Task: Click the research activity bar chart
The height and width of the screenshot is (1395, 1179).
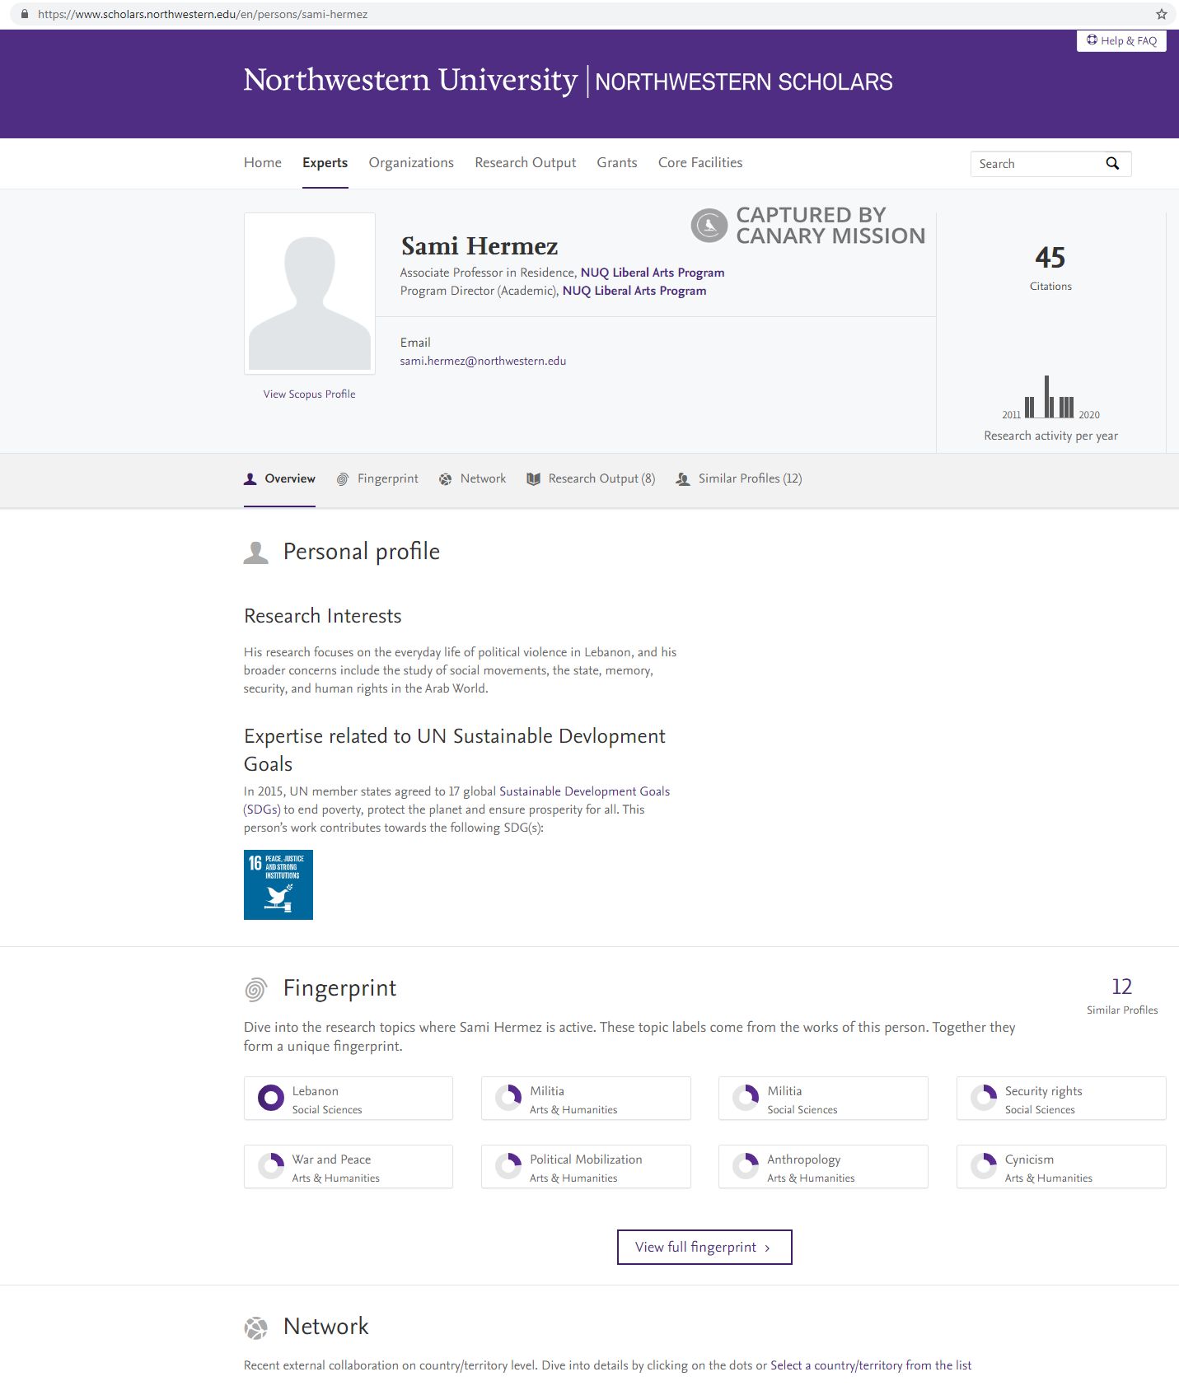Action: (1050, 398)
